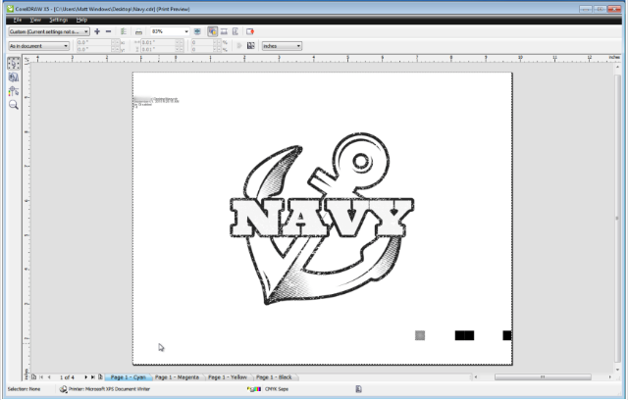Switch to the Page 1 - Cyan tab
629x400 pixels.
128,377
